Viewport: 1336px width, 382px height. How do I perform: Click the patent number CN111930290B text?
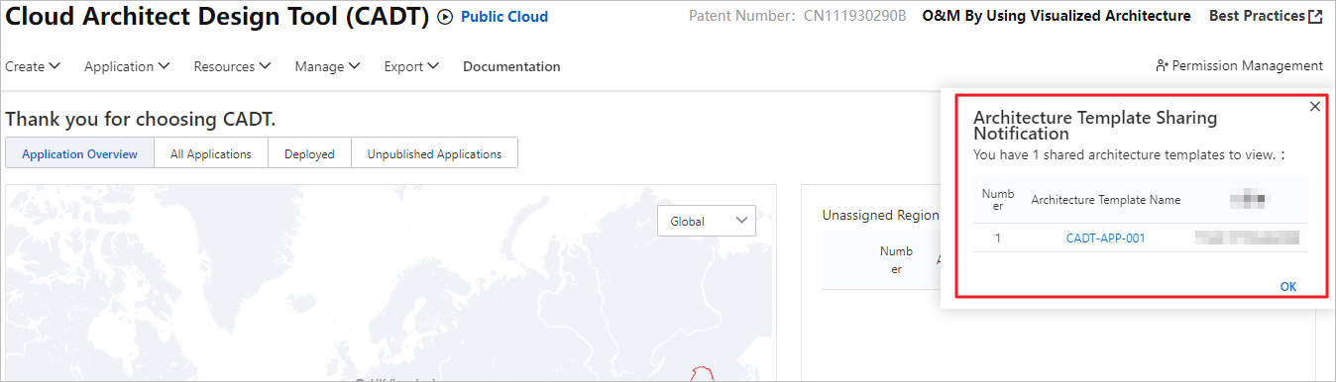pos(855,16)
